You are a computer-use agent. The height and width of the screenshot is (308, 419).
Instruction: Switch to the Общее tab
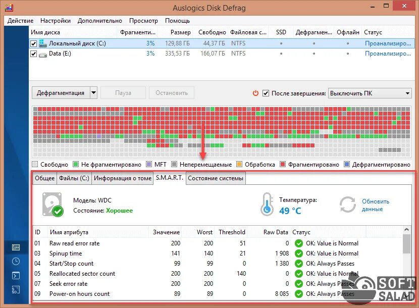coord(44,178)
